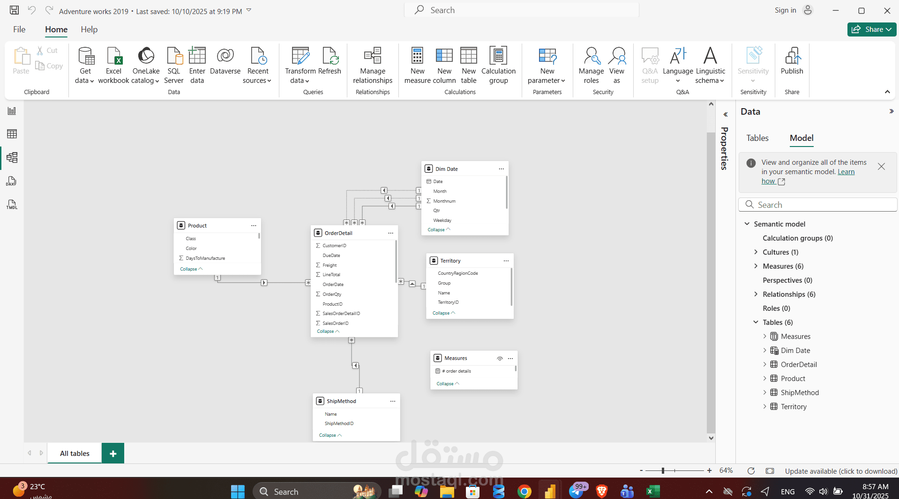This screenshot has width=899, height=499.
Task: Connect to SQL Server
Action: coord(174,66)
